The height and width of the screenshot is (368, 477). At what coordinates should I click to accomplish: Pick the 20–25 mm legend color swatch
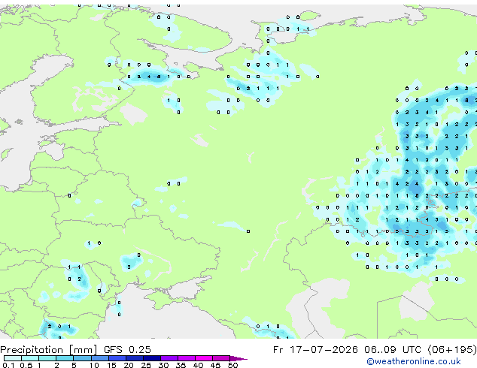point(135,358)
